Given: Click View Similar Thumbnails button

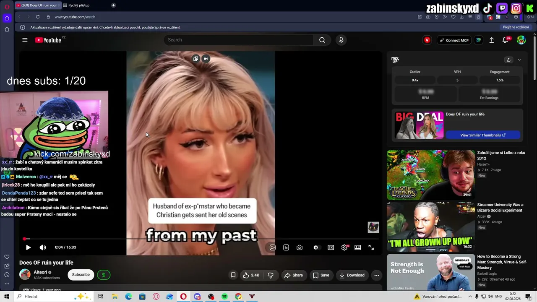Looking at the screenshot, I should tap(483, 135).
